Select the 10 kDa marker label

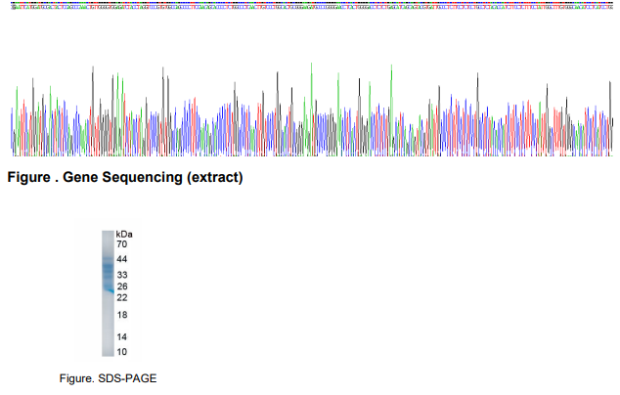point(122,351)
